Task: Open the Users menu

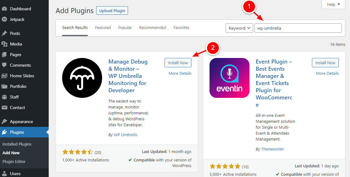Action: (x=24, y=174)
